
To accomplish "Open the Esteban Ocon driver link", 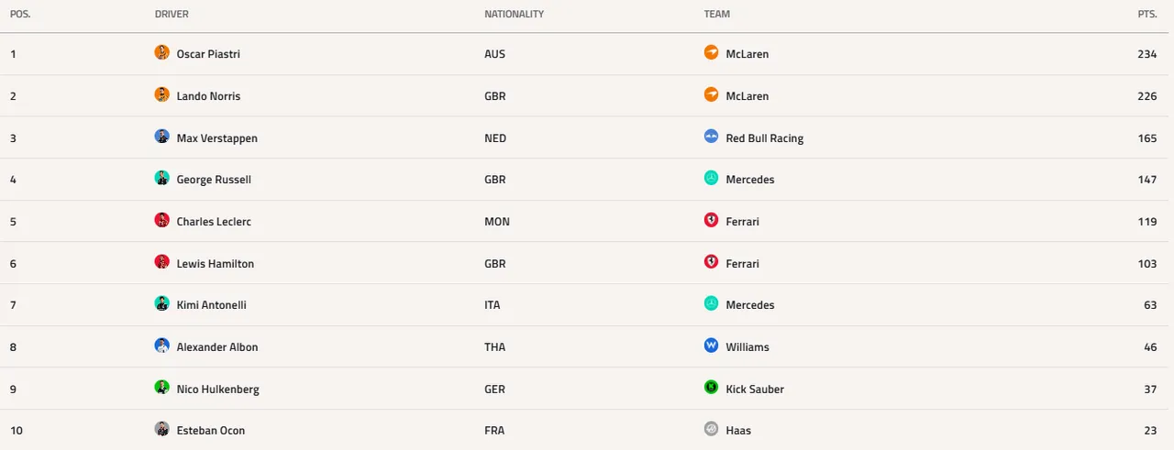I will pyautogui.click(x=211, y=431).
